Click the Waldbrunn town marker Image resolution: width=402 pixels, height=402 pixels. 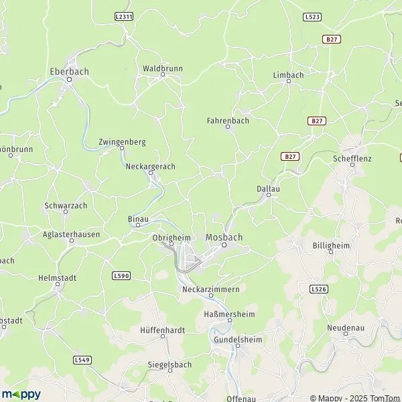pos(163,74)
